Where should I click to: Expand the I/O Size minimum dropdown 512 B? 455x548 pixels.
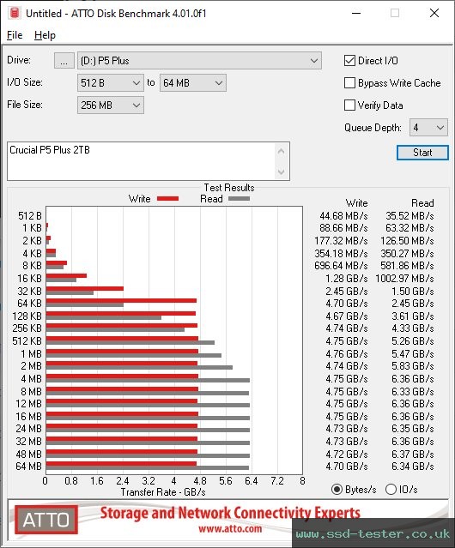coord(111,83)
